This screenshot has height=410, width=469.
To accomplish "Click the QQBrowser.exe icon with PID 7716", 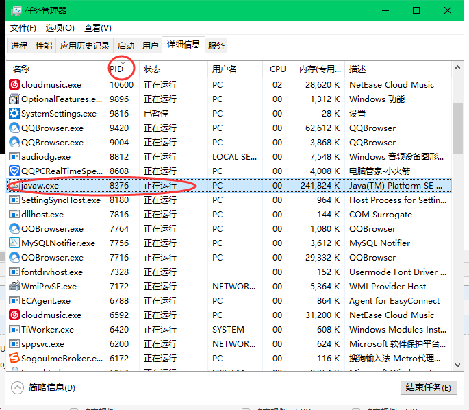I will point(14,257).
